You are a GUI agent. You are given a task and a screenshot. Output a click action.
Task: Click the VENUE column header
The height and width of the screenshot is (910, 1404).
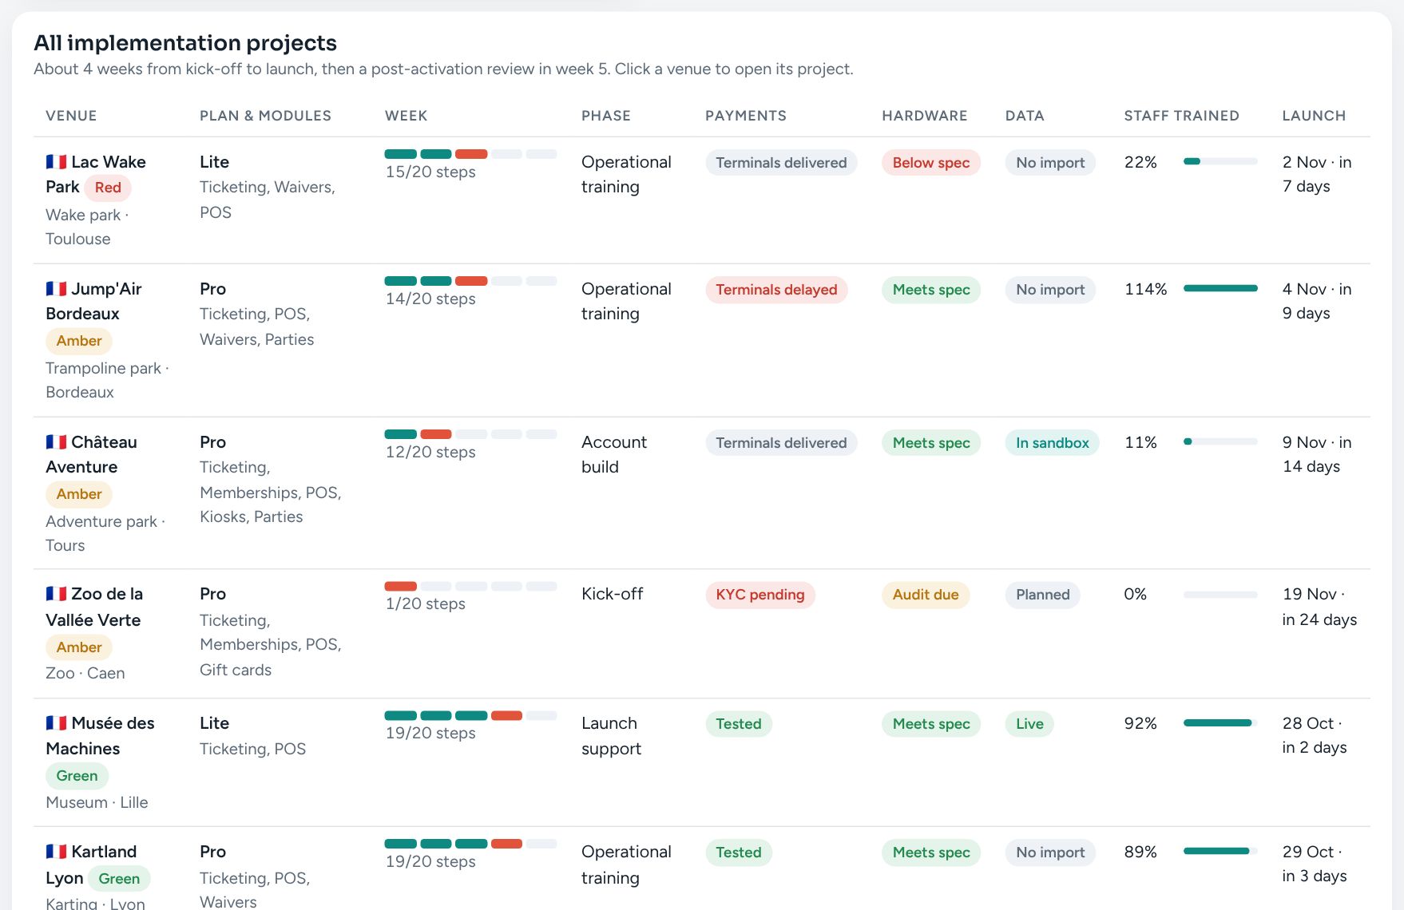[x=71, y=116]
